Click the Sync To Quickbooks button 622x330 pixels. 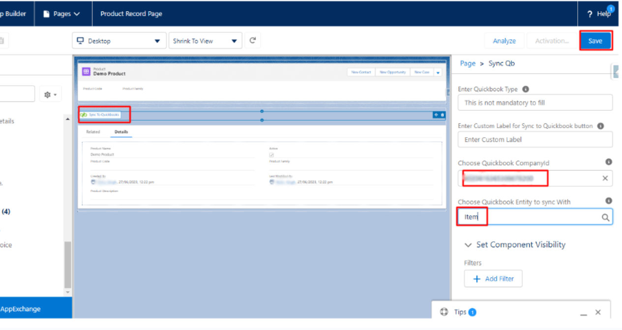(x=100, y=115)
